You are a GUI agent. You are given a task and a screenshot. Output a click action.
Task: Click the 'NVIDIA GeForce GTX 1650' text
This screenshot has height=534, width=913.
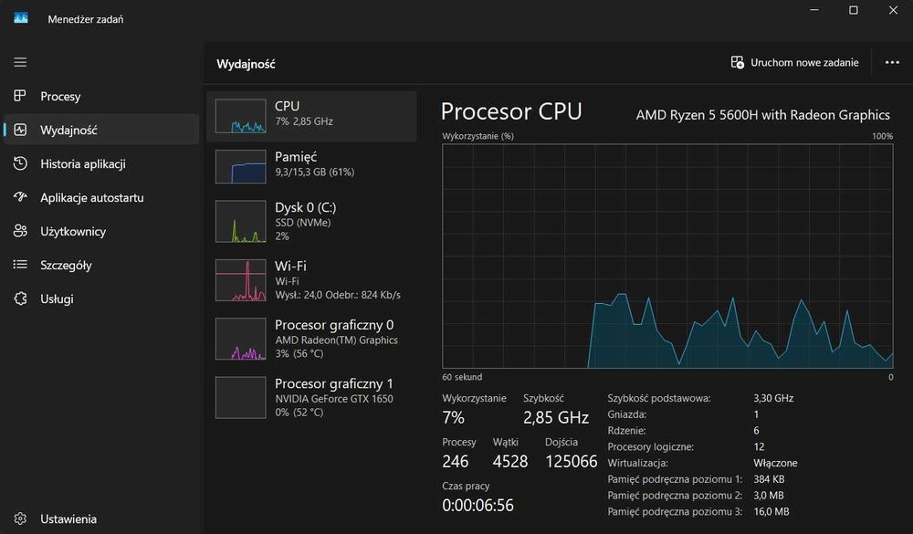click(x=334, y=399)
